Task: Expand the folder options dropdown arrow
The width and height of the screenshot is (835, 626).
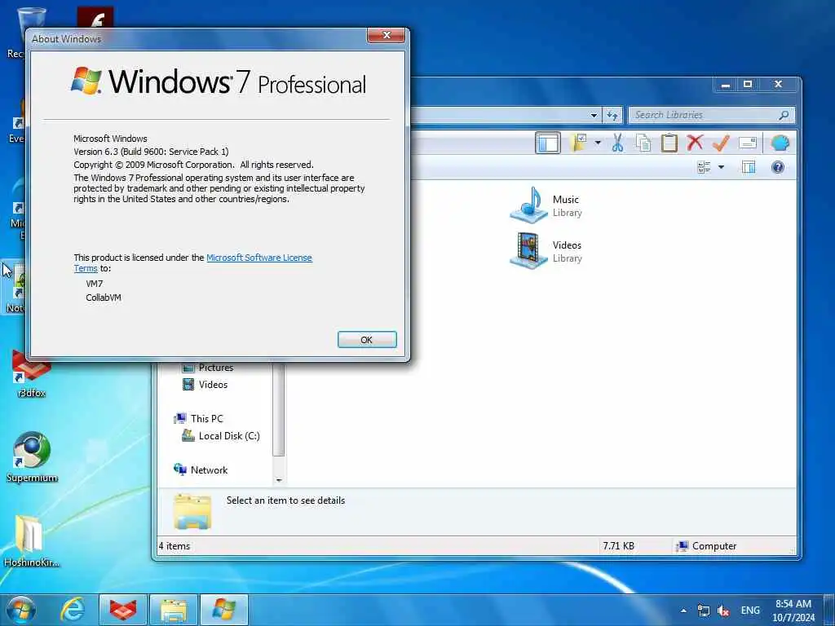Action: click(x=598, y=143)
